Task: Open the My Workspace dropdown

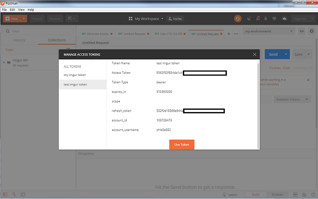Action: click(x=146, y=19)
